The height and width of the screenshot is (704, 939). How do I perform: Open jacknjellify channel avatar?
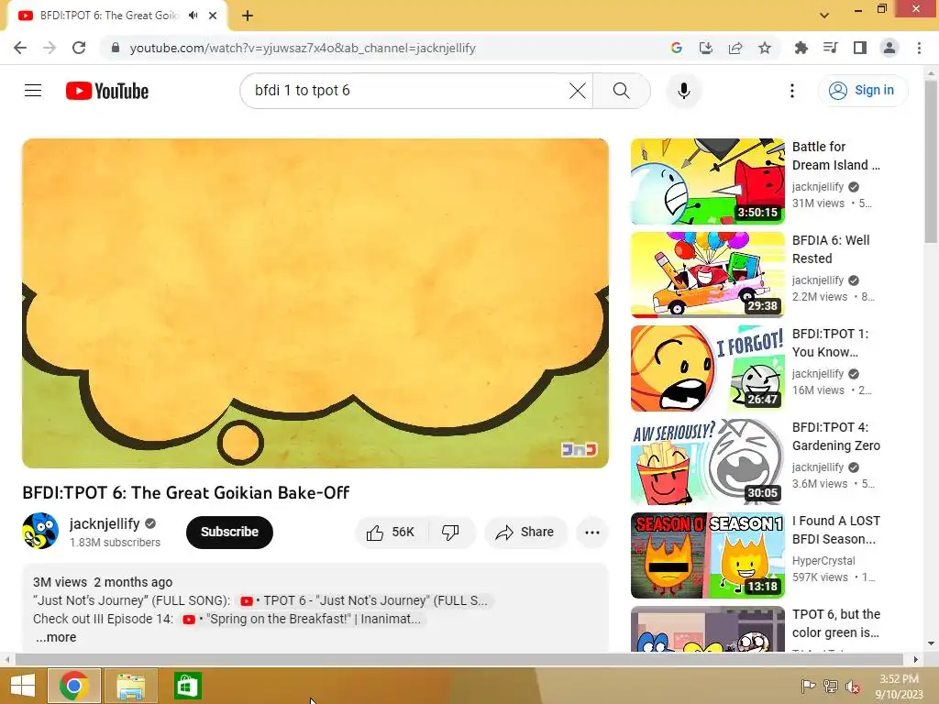[40, 531]
